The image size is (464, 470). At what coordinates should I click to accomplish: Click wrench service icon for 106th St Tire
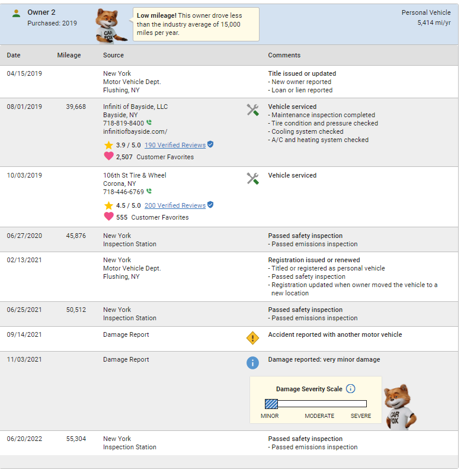pos(252,178)
